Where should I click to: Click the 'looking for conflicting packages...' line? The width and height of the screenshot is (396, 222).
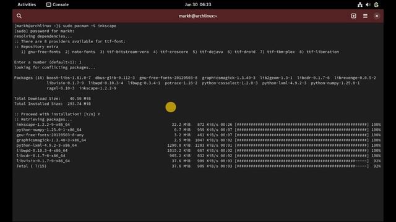click(x=55, y=67)
